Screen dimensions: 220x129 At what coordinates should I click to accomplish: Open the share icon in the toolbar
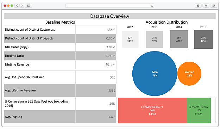206,6
